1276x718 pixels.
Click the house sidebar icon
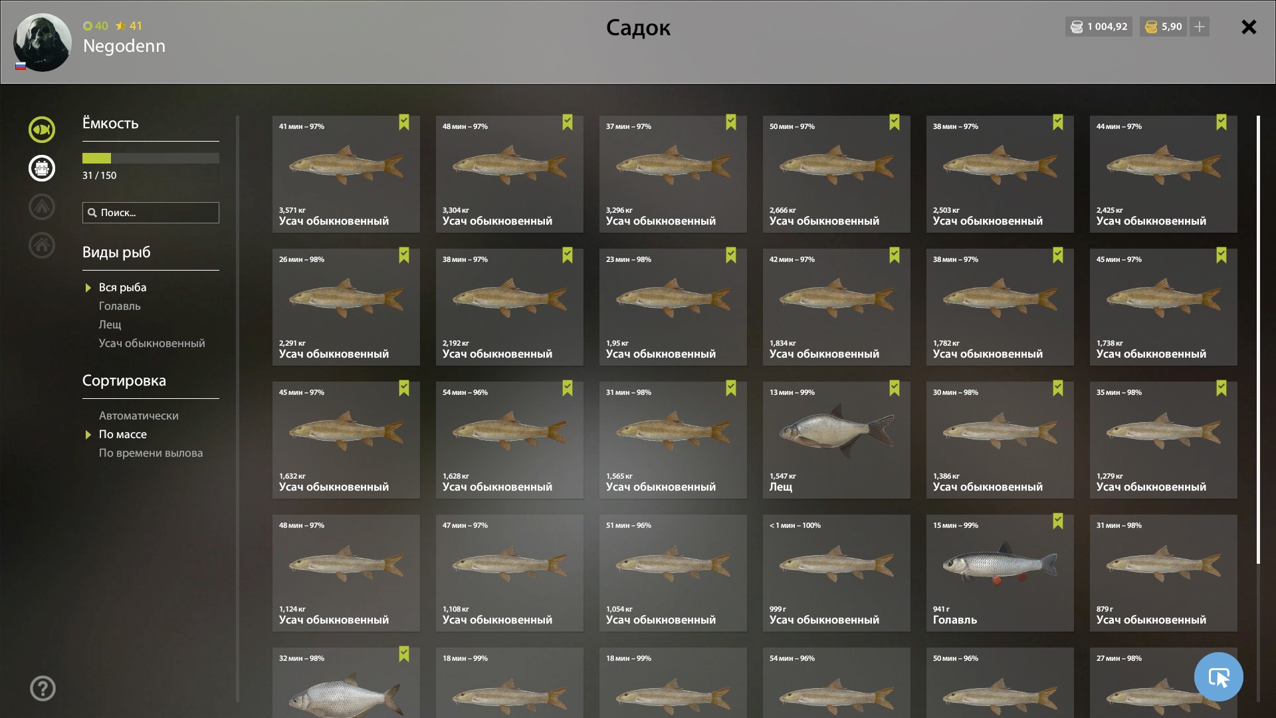coord(41,245)
